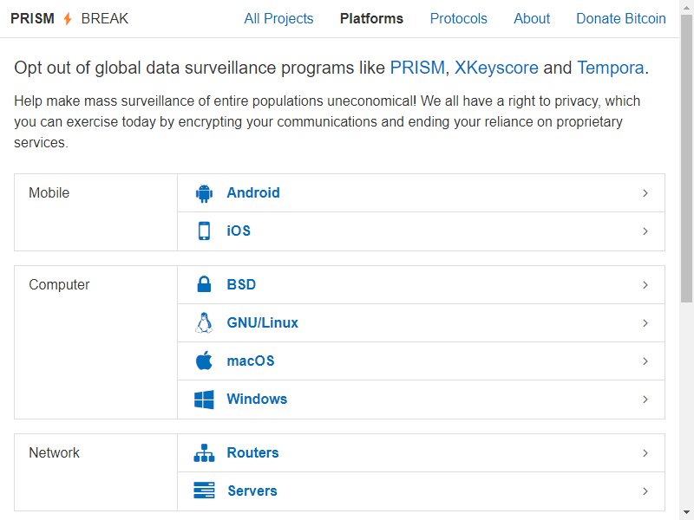Viewport: 694px width, 520px height.
Task: Open the Routers platform link
Action: 252,452
